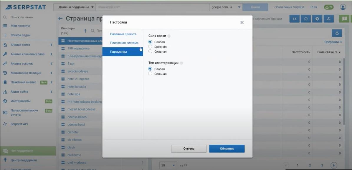352x170 pixels.
Task: Click the grid icon of 'hotel spa' cluster
Action: pos(63,94)
